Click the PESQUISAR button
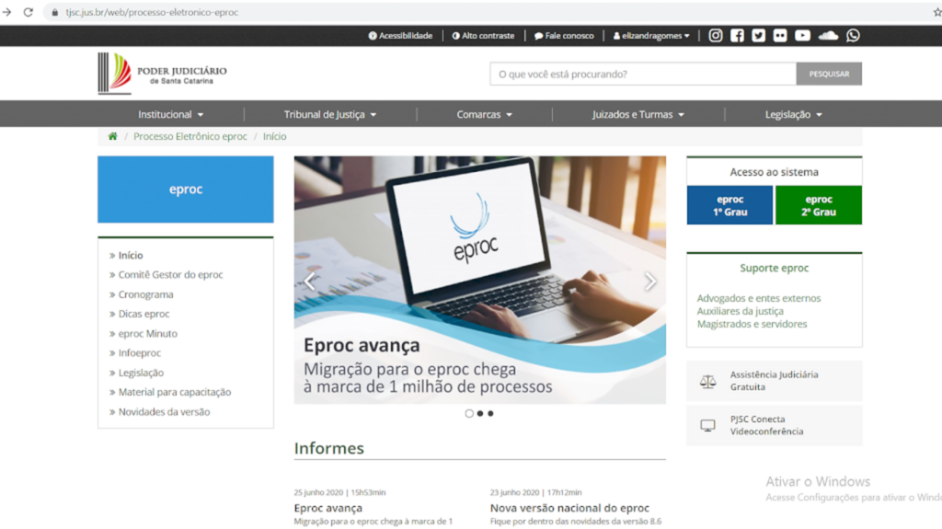Screen dimensions: 942x529 829,74
